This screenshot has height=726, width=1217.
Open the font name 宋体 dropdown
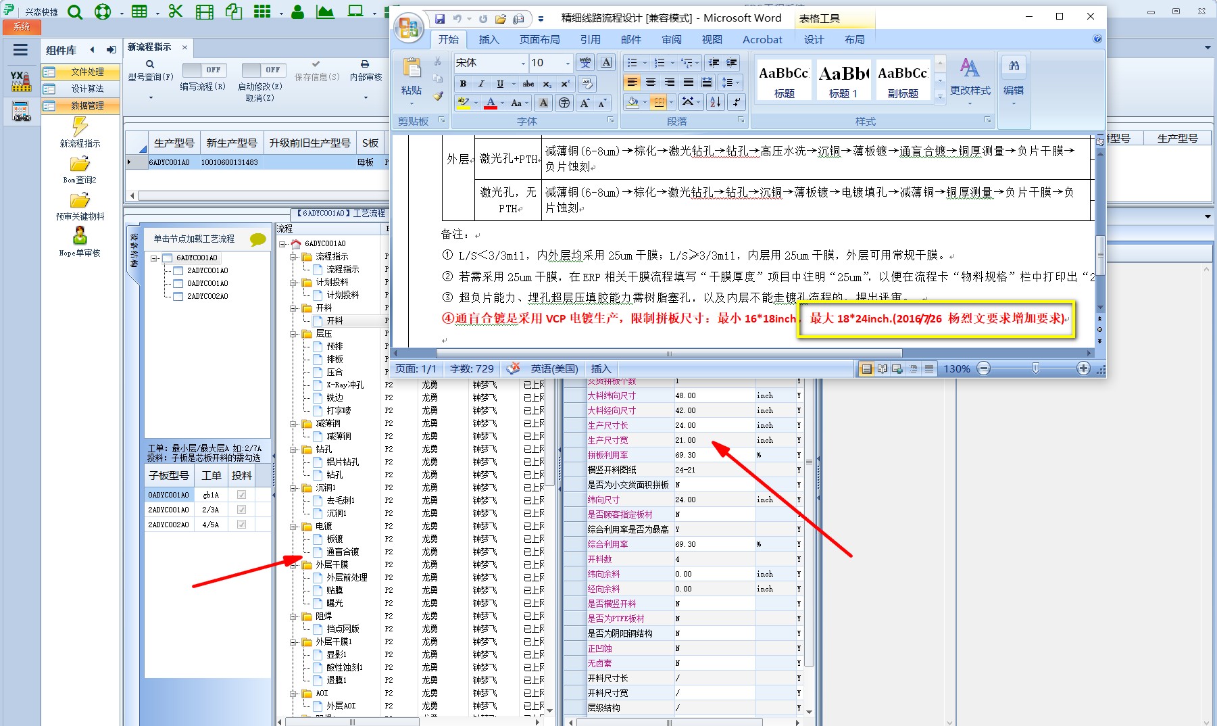tap(523, 63)
